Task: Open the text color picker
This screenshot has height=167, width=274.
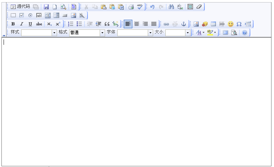Action: click(200, 33)
